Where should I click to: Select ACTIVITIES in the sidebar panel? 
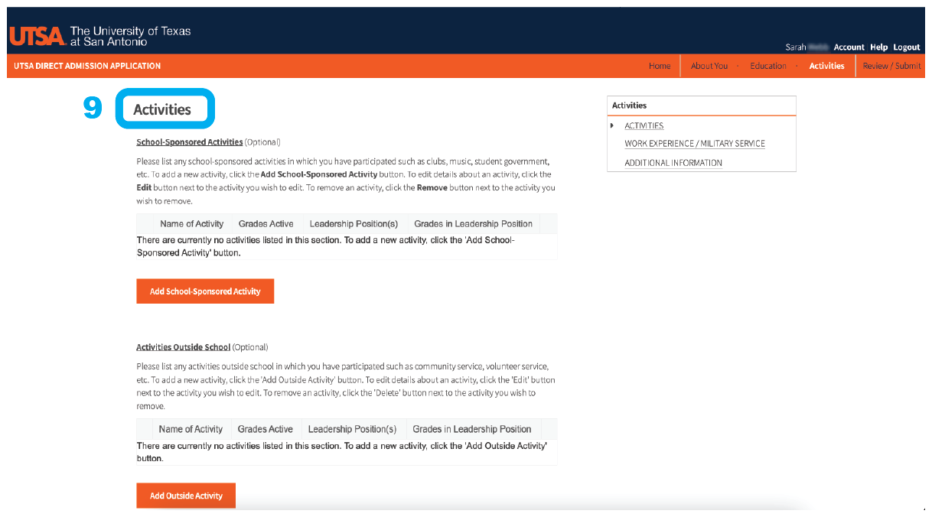click(x=644, y=125)
